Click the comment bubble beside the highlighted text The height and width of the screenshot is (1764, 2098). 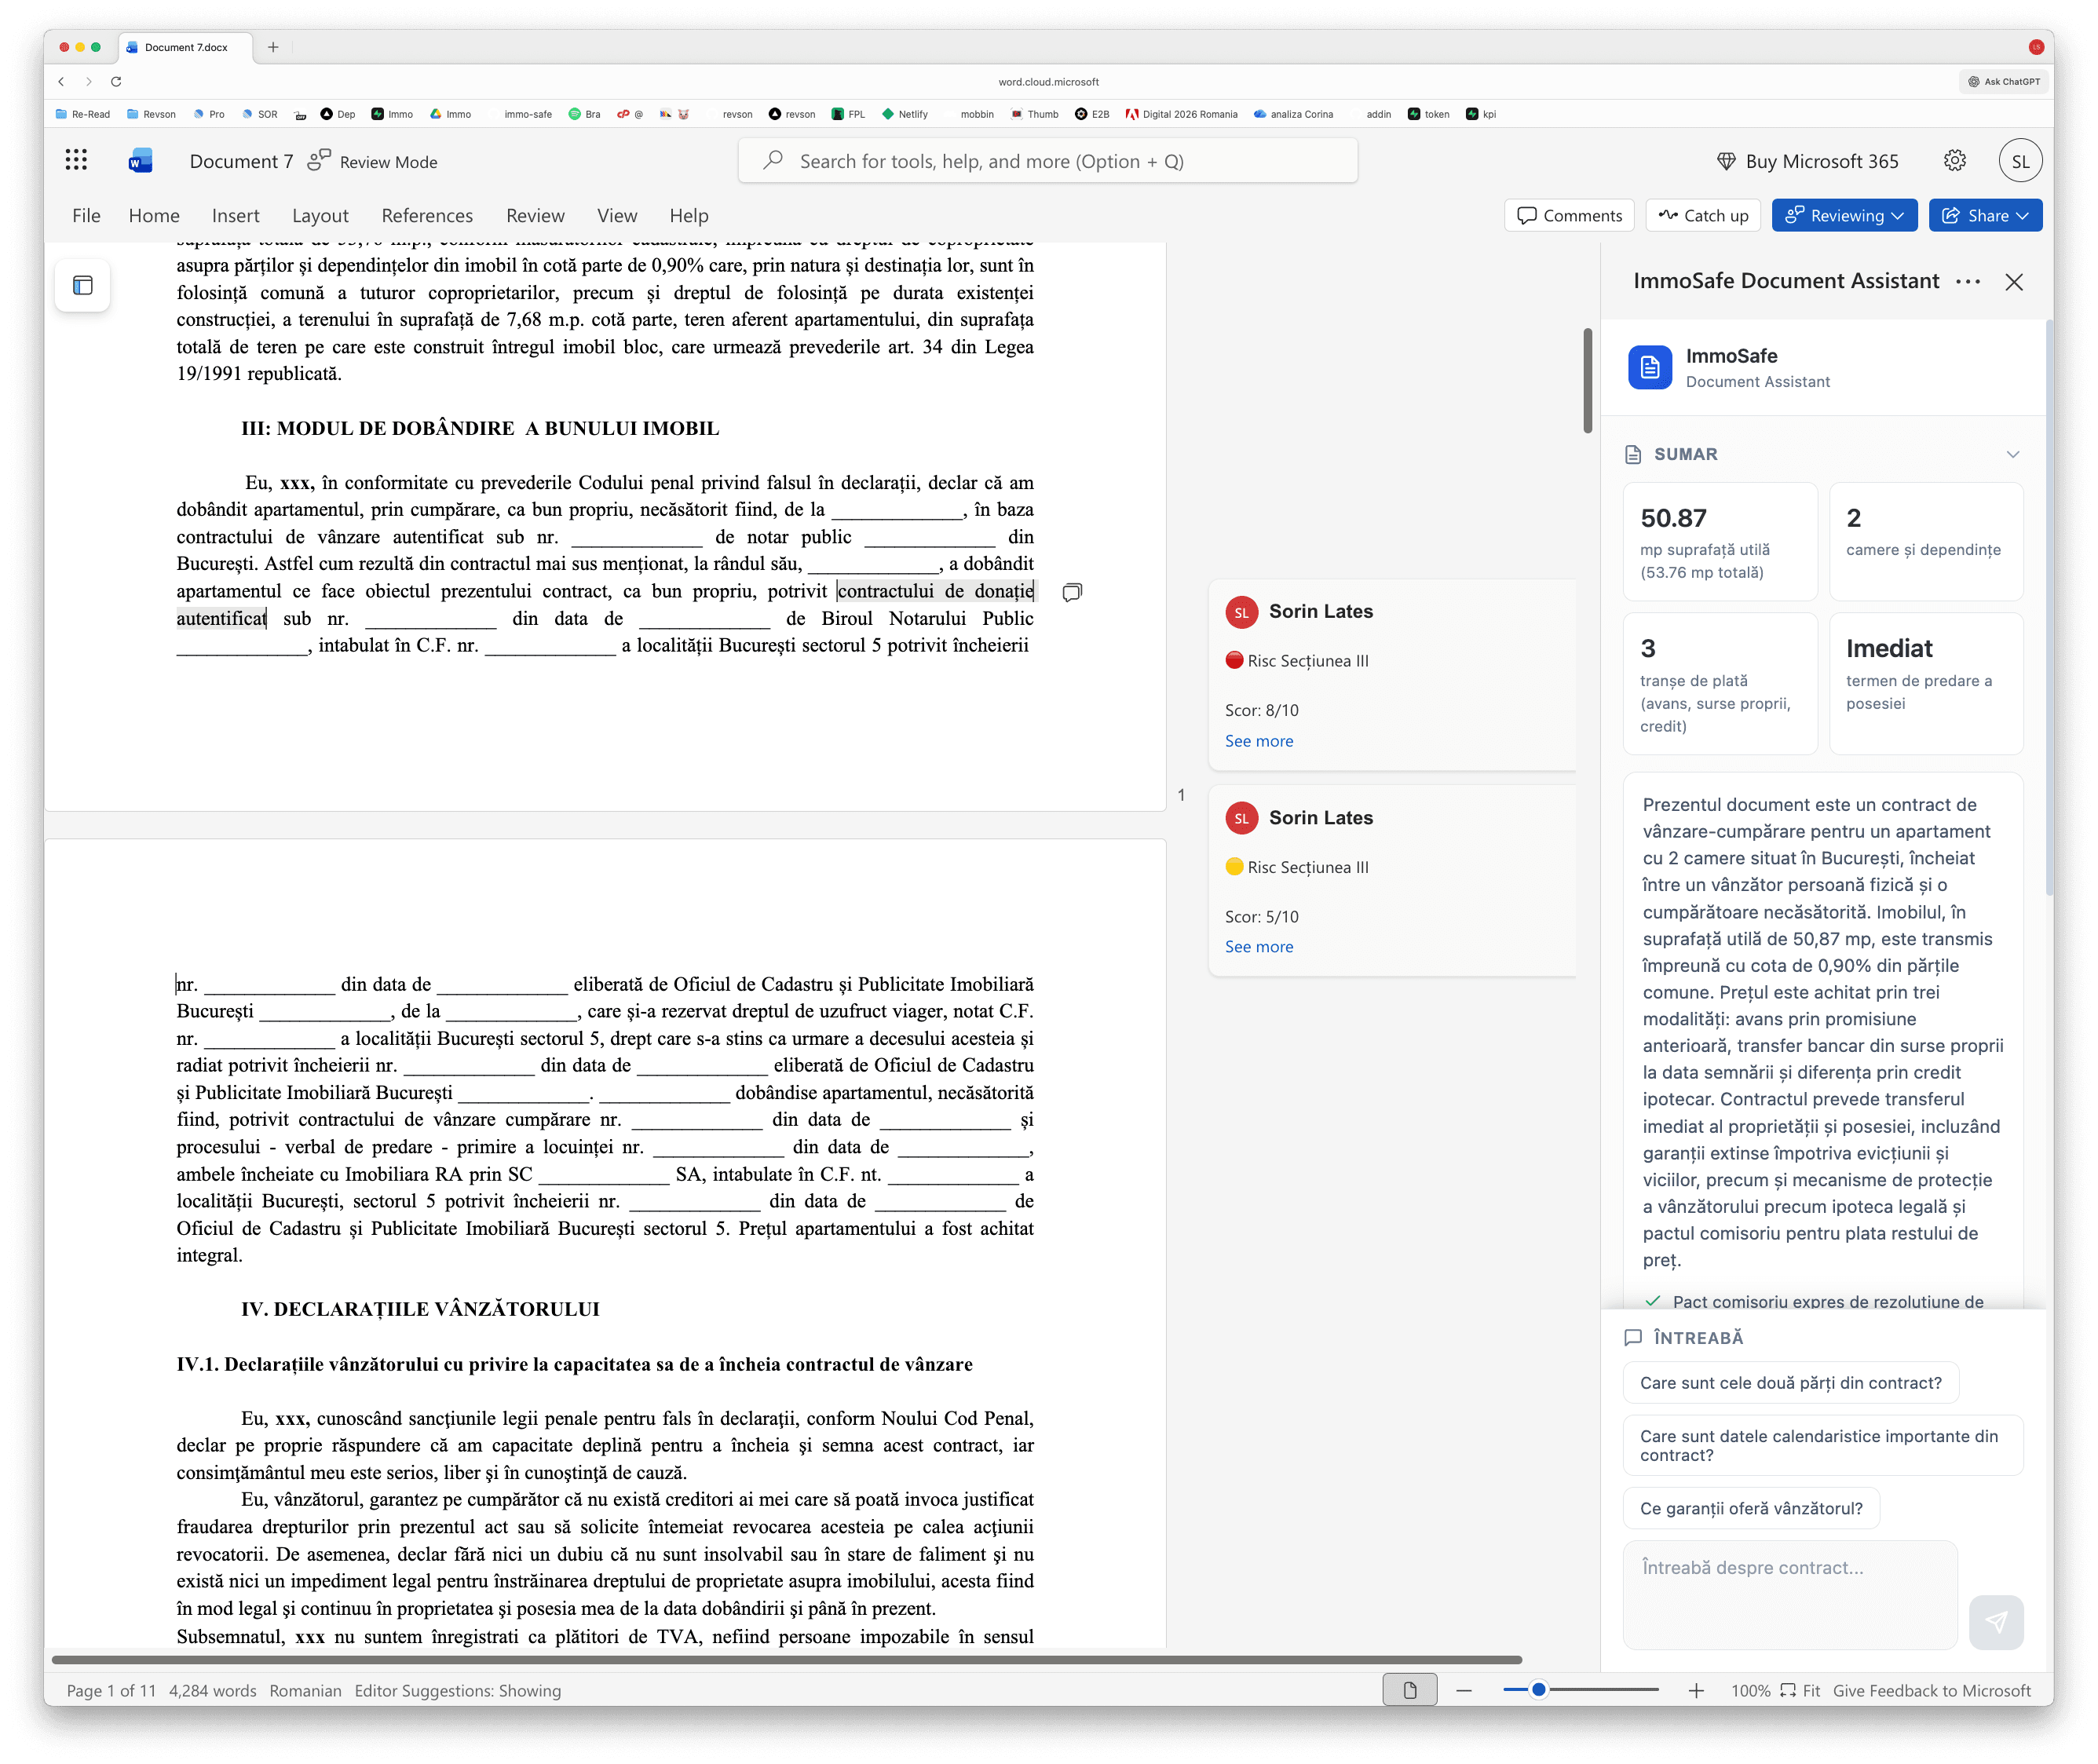(1072, 592)
